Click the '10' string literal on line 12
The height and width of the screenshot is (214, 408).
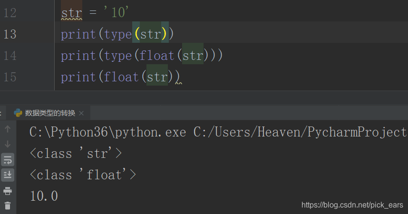(117, 12)
